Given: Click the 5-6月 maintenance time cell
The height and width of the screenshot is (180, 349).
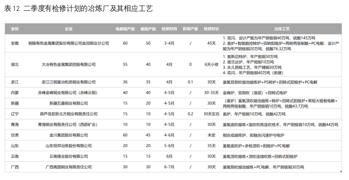Looking at the screenshot, I should 169,146.
